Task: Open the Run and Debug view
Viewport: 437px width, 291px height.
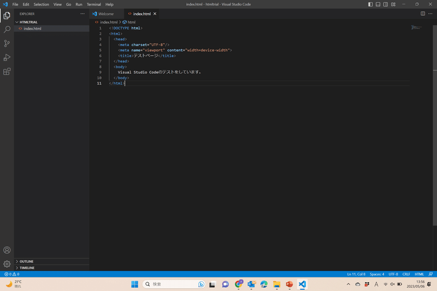Action: 7,57
